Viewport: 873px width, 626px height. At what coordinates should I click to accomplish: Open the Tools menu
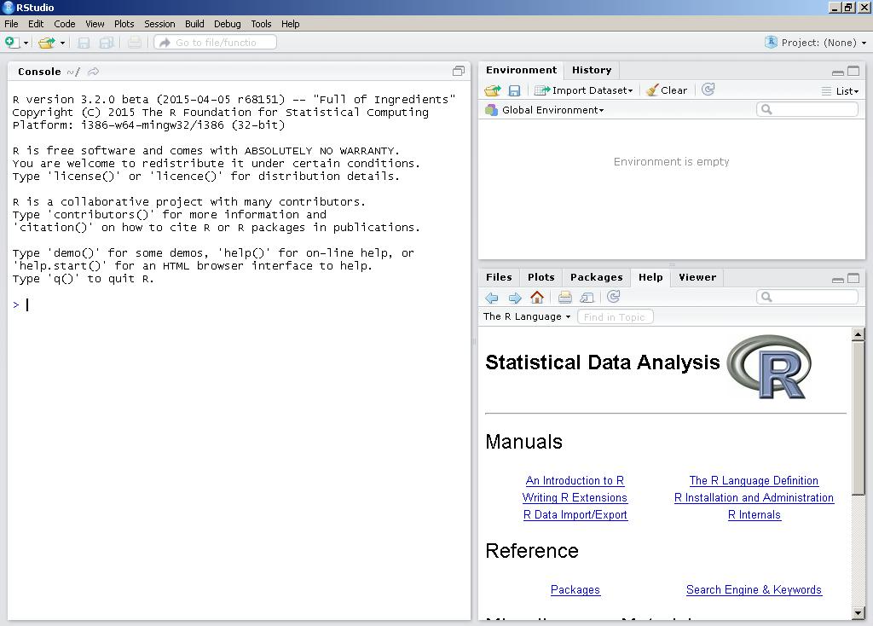(x=261, y=24)
